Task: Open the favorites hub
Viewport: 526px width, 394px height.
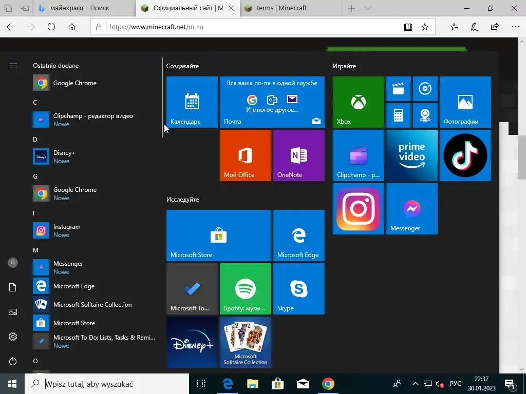Action: point(454,27)
